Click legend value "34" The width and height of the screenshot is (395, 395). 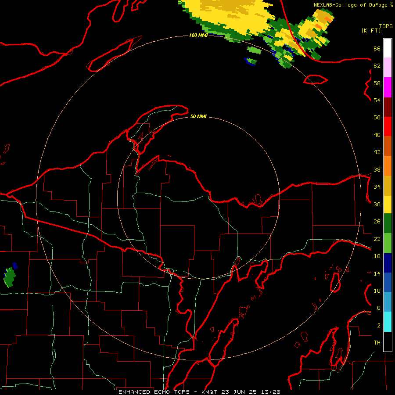coord(377,187)
